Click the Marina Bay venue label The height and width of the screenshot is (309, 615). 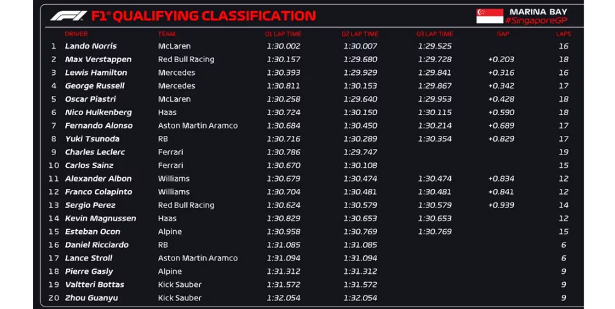[538, 12]
